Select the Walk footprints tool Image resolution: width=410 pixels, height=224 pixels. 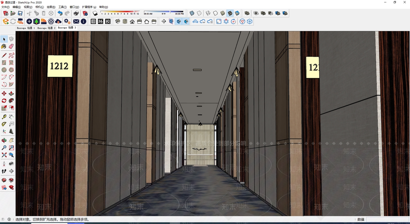[4, 171]
